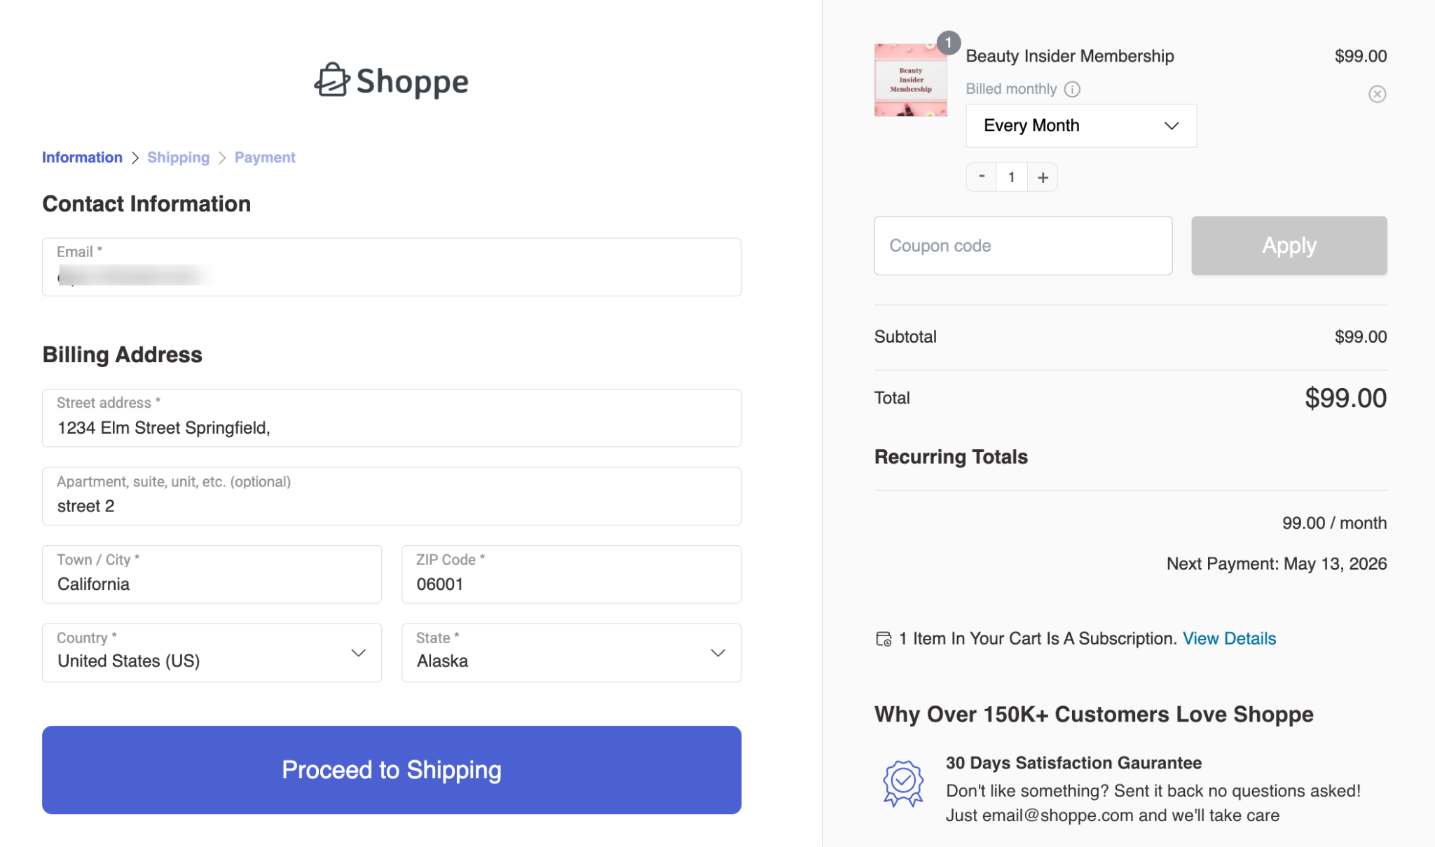Increase membership quantity with the plus icon
The image size is (1435, 847).
1042,177
